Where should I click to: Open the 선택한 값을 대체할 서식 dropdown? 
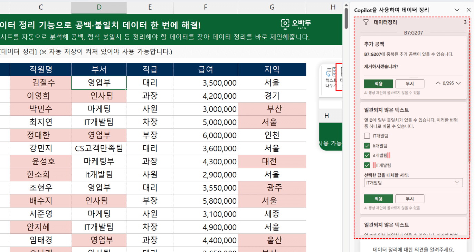click(413, 182)
